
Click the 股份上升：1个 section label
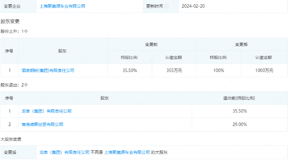pos(14,31)
